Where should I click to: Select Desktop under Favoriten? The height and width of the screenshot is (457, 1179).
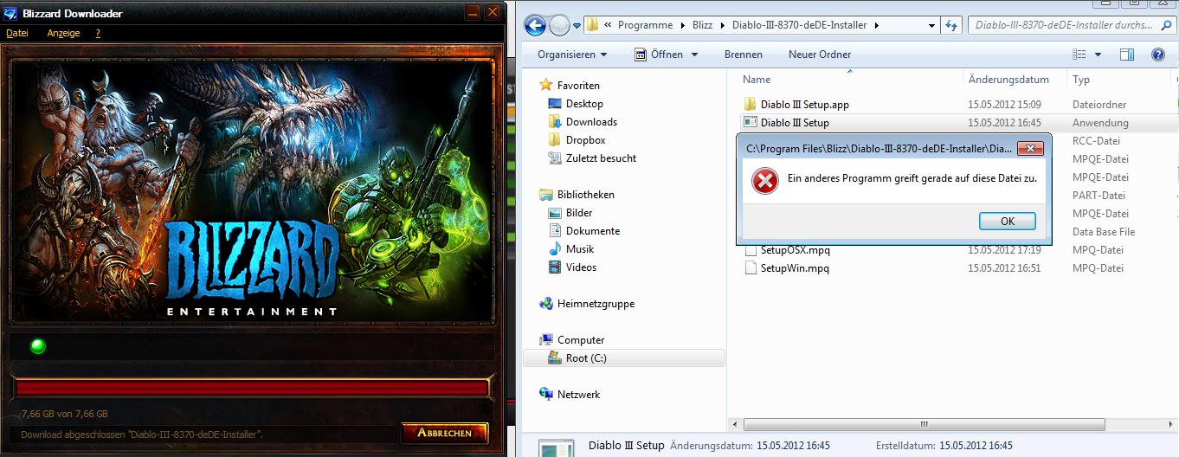click(x=584, y=104)
